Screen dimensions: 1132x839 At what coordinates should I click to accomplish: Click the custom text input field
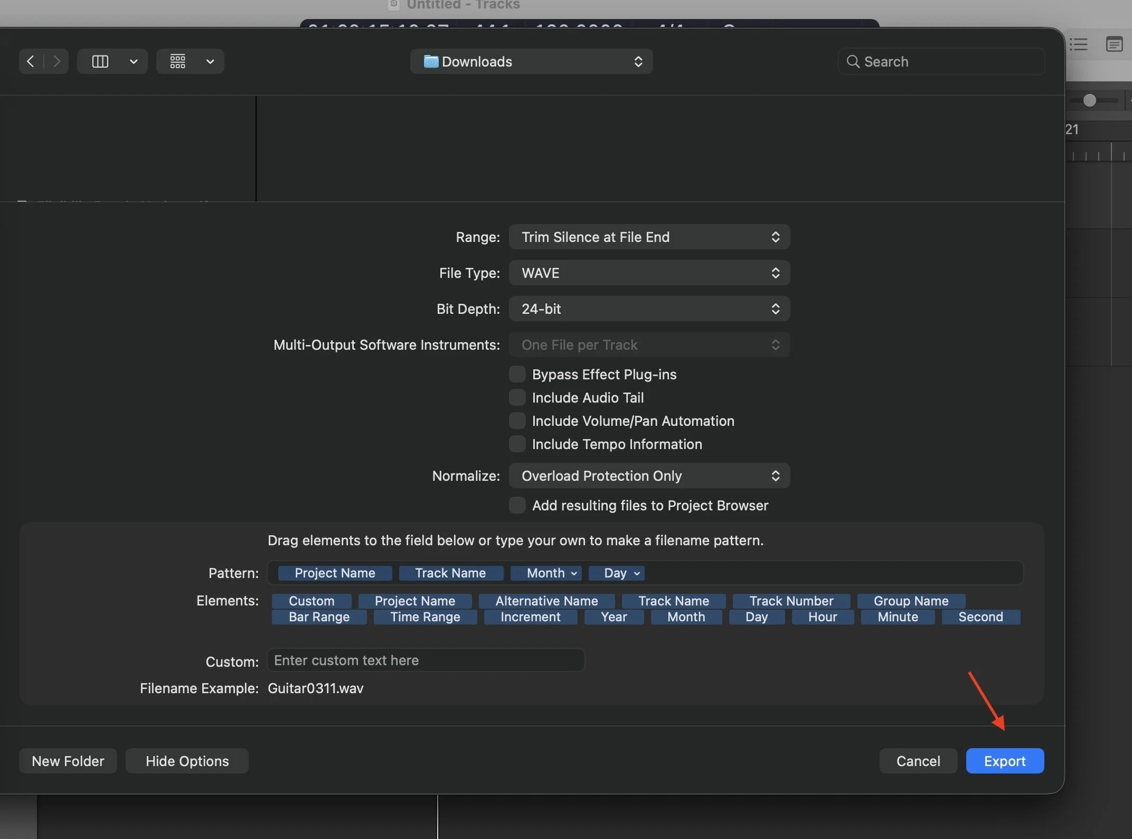[x=426, y=660]
